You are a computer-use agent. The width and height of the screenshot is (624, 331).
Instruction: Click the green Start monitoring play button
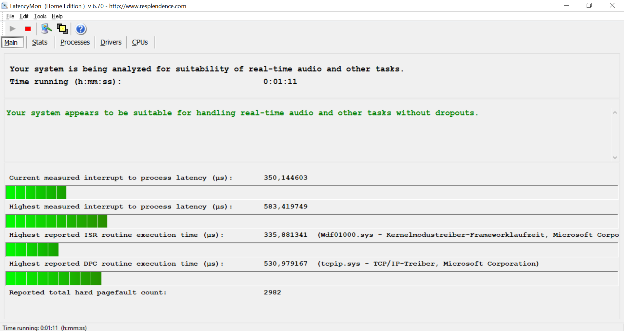(12, 29)
